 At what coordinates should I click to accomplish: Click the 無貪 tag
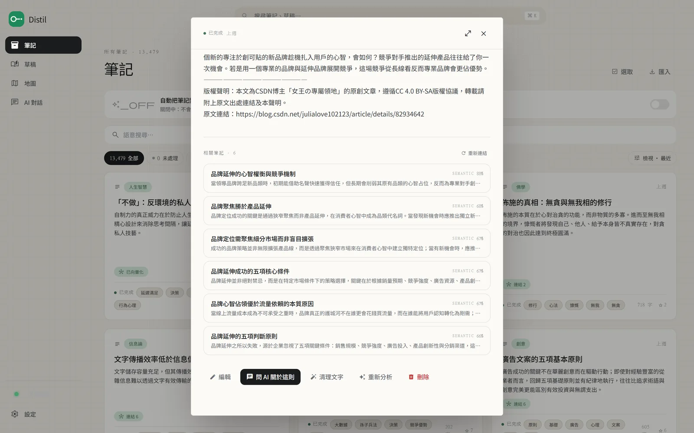[x=616, y=305]
